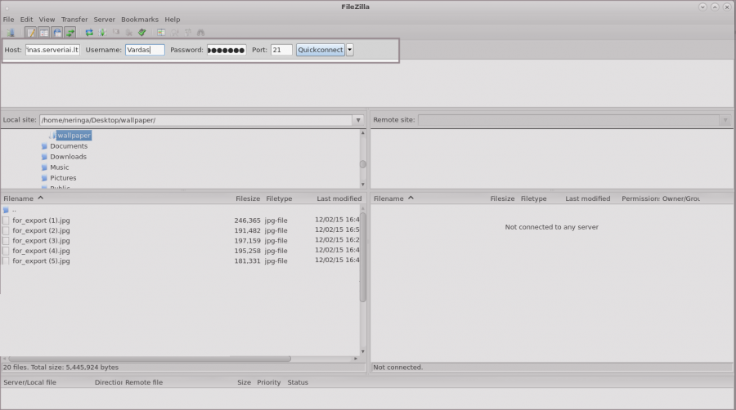Click the local file list horizontal scrollbar
This screenshot has width=736, height=410.
click(x=150, y=359)
